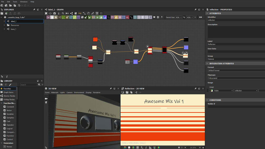Click the magnifier search icon in graph toolbar
Screen dimensions: 265x149
click(63, 13)
